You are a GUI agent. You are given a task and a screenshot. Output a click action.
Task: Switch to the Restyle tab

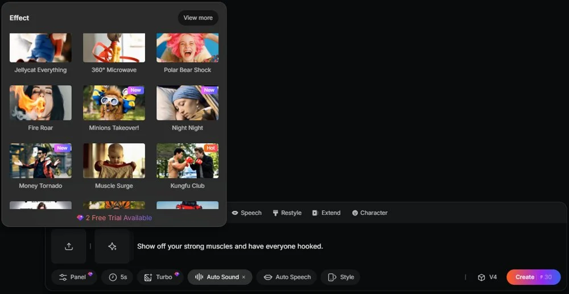point(287,213)
